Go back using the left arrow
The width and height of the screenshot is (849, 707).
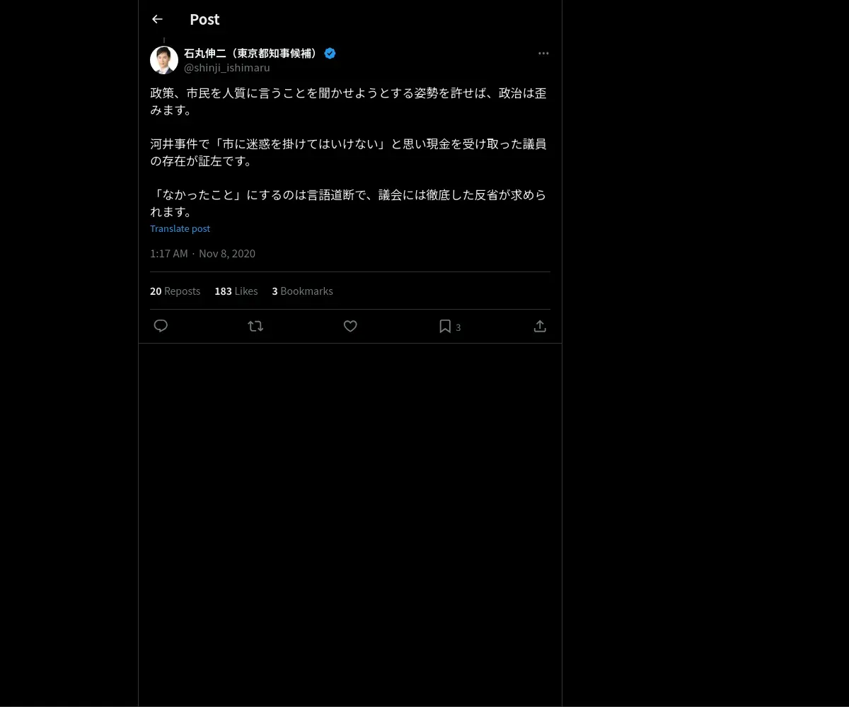157,20
